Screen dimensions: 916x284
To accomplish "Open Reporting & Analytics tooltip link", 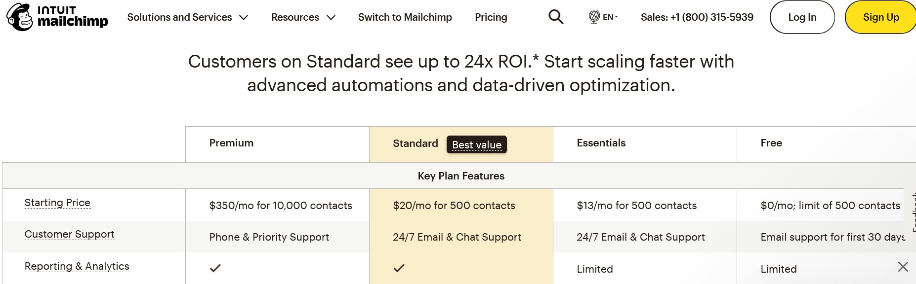I will point(77,266).
